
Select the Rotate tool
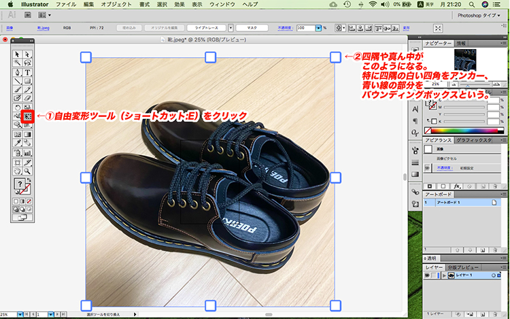pos(18,108)
